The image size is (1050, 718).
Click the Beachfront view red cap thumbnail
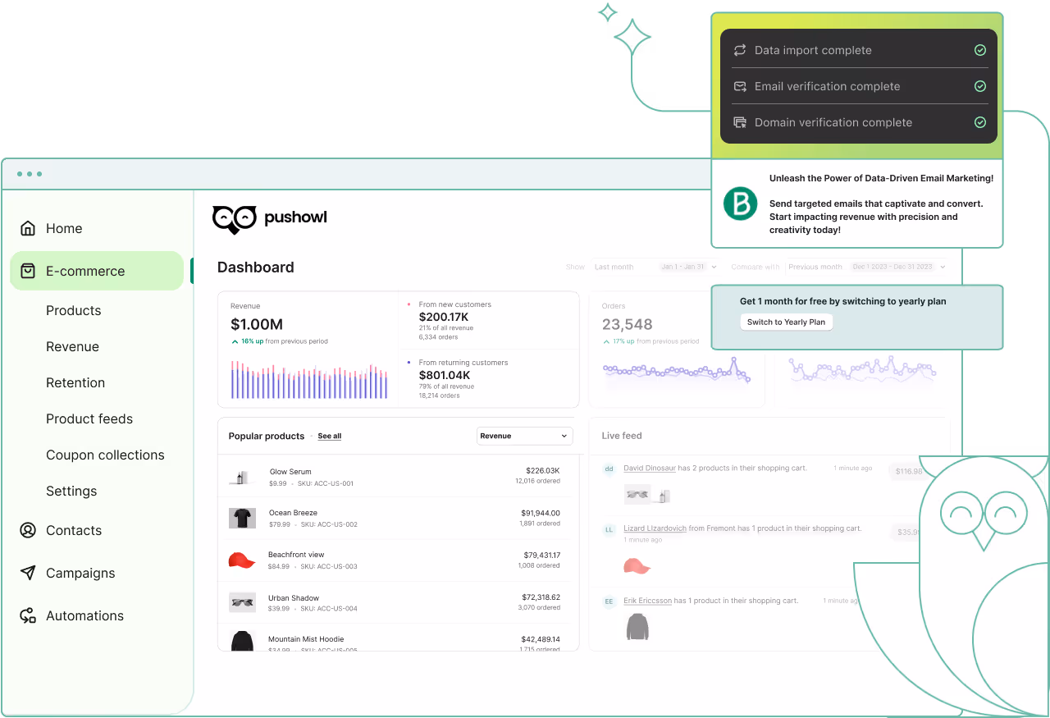242,560
